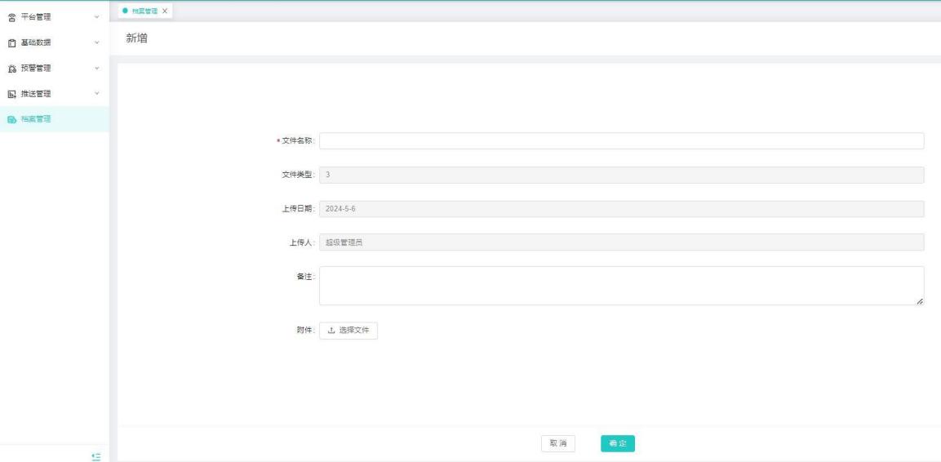The width and height of the screenshot is (941, 462).
Task: Click the 取消 cancel button
Action: click(558, 443)
